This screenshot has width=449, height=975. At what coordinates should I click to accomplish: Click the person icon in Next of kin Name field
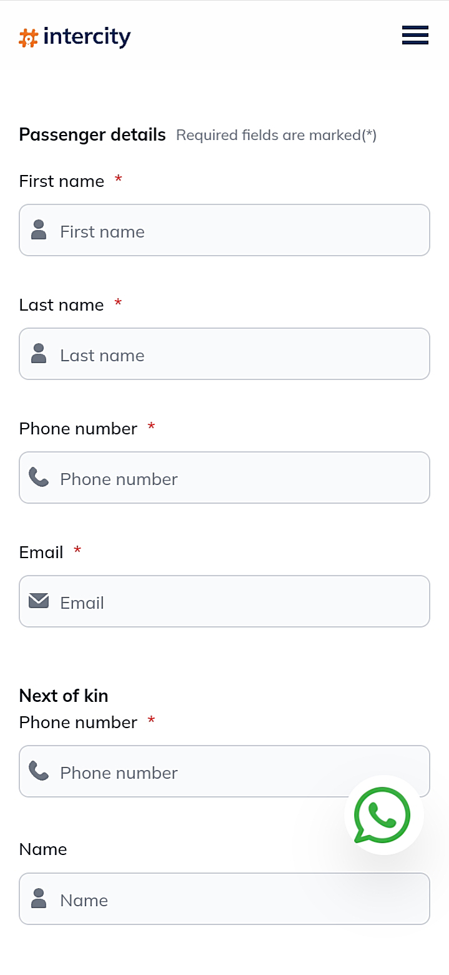point(39,898)
